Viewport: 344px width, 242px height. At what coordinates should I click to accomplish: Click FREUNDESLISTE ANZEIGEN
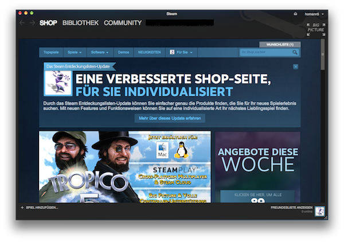click(x=291, y=208)
